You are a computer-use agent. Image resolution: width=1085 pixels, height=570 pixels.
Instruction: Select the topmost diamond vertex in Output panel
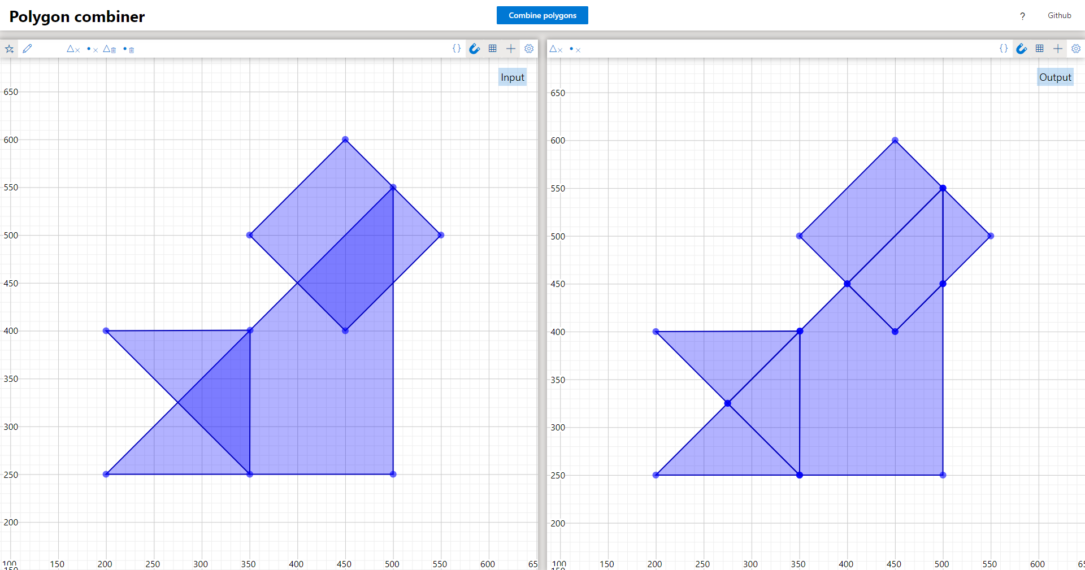[x=895, y=140]
